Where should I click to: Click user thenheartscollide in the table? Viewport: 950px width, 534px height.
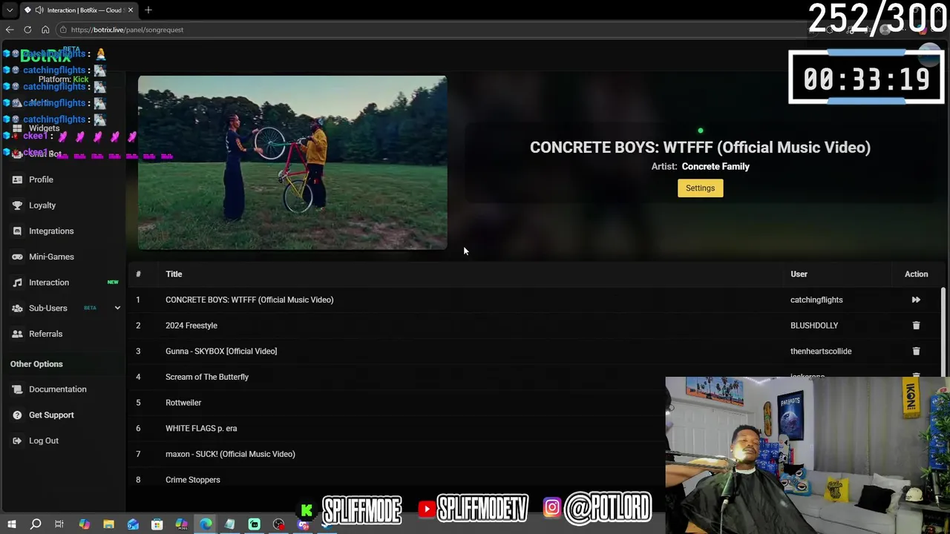(821, 352)
